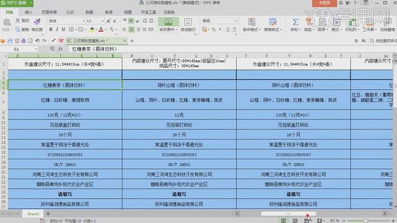Open the font name dropdown (宋体)

pos(84,21)
